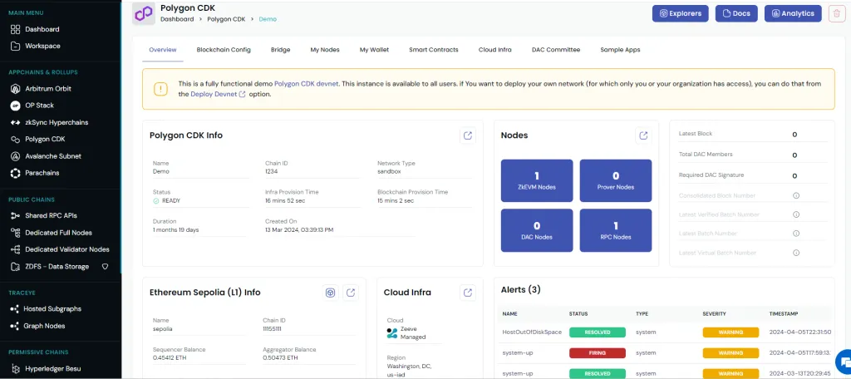
Task: Switch to the DAC Committee tab
Action: pos(556,50)
